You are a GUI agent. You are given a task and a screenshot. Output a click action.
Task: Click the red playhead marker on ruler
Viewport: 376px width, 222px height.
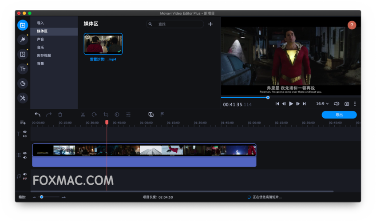[107, 123]
